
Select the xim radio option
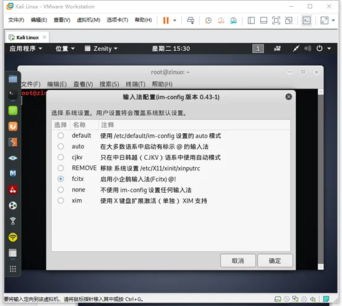61,201
